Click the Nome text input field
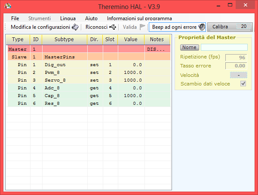This screenshot has height=195, width=258. pyautogui.click(x=224, y=47)
